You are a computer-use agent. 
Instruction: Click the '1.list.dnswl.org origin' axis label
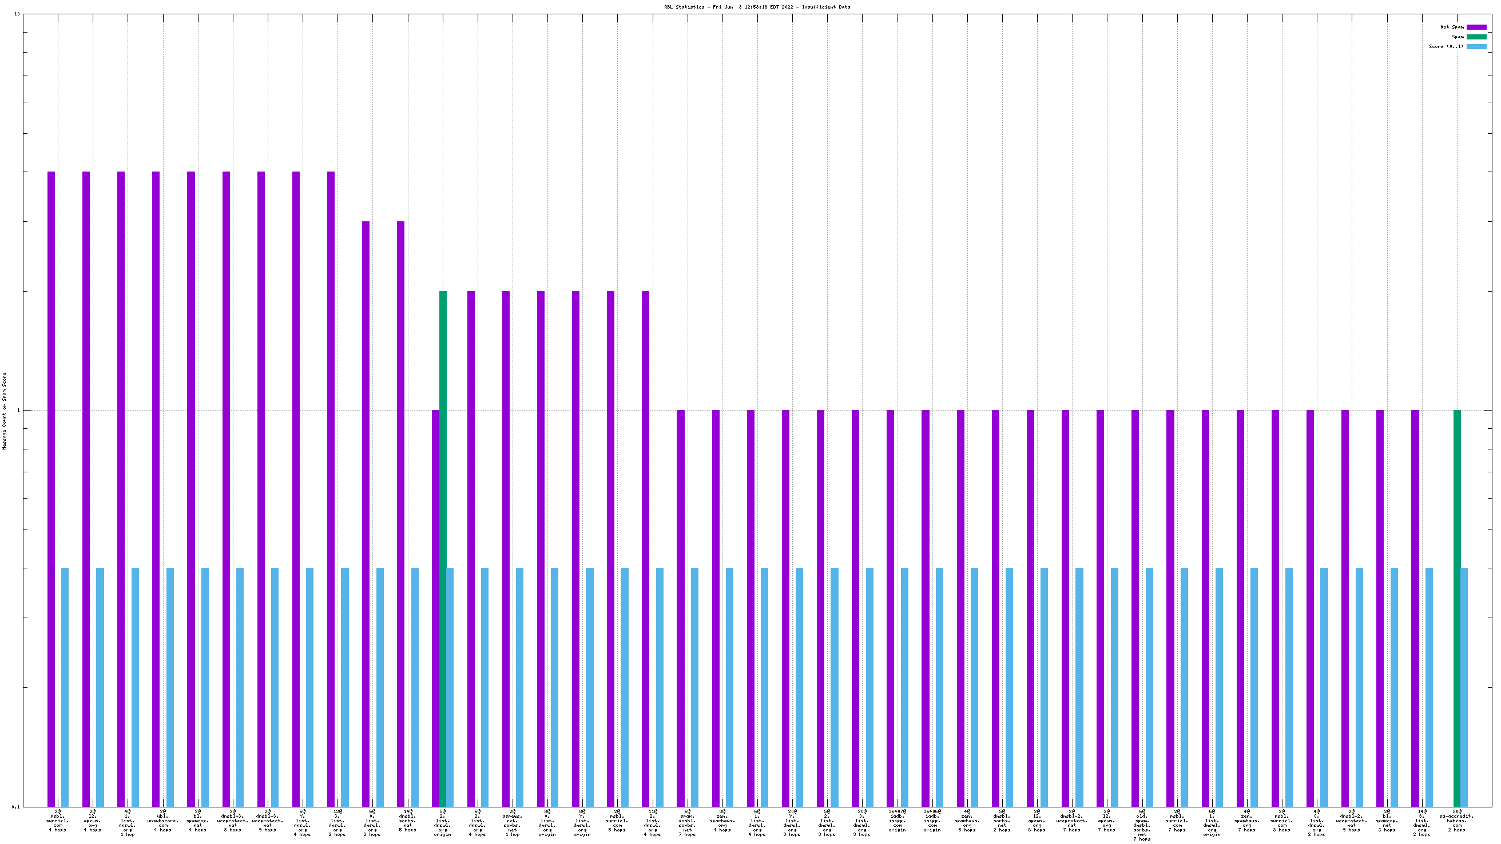1212,822
